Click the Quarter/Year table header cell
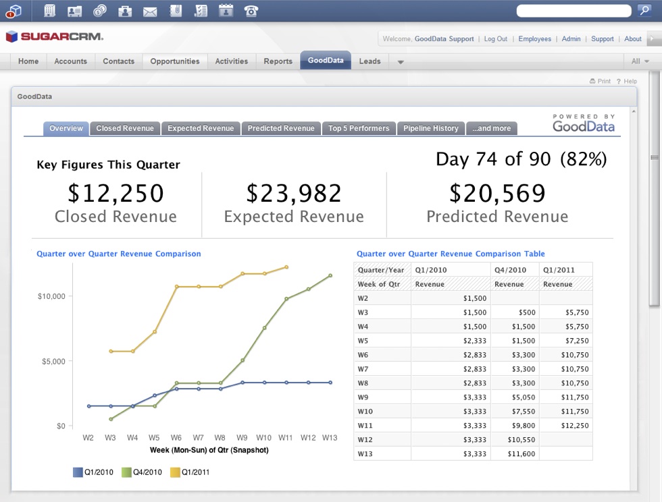The height and width of the screenshot is (502, 662). click(382, 270)
